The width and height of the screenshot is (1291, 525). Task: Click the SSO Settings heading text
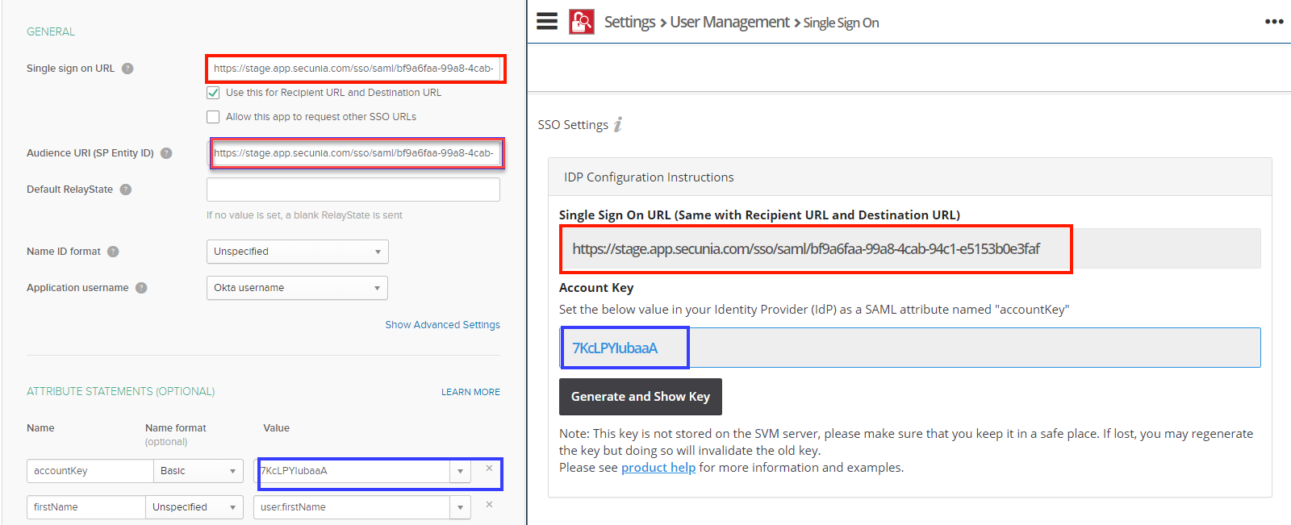point(573,125)
